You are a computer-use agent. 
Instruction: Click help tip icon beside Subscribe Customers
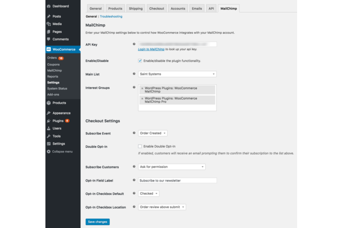point(134,166)
